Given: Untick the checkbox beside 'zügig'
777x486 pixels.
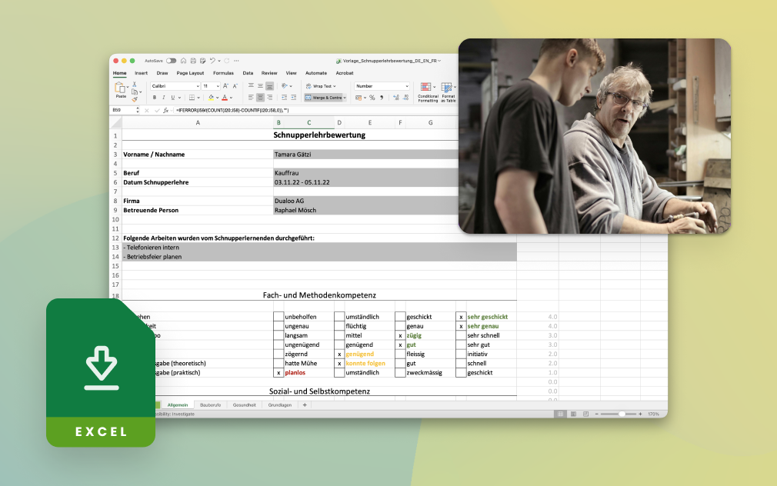Looking at the screenshot, I should point(400,335).
